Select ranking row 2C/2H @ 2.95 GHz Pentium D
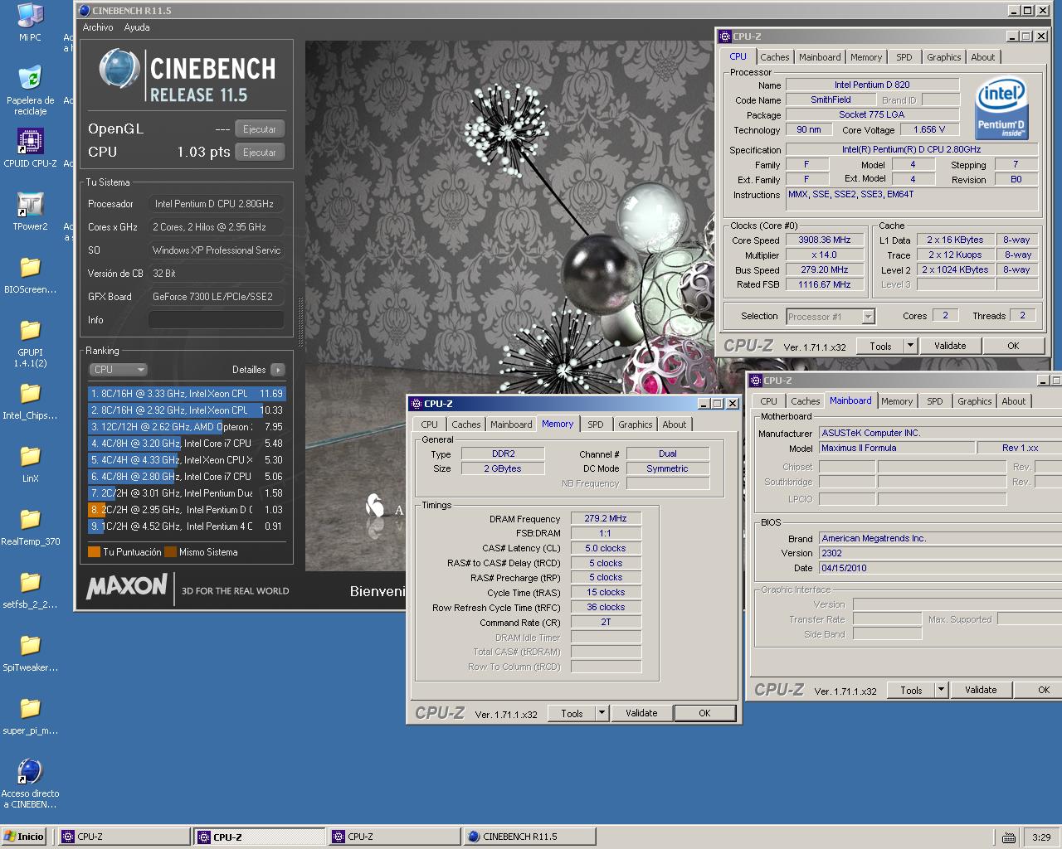Image resolution: width=1062 pixels, height=849 pixels. point(187,510)
